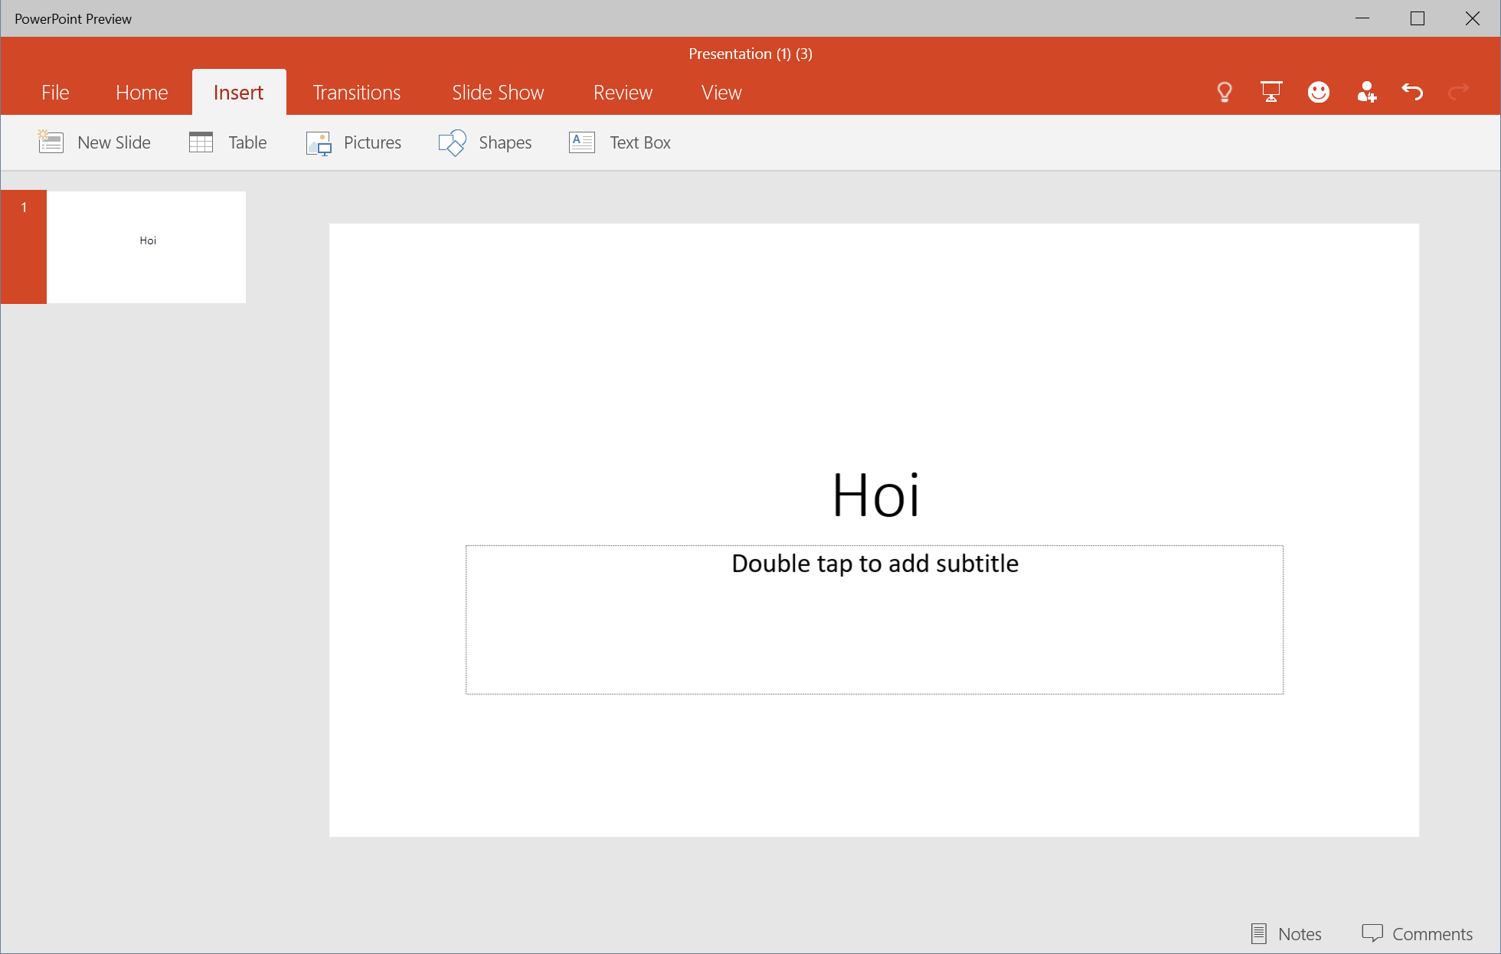Open the Tell Me lightbulb
Viewport: 1501px width, 954px height.
coord(1225,93)
